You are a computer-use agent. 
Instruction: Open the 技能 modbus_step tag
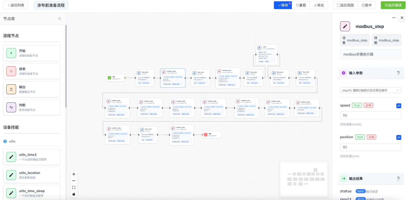click(387, 40)
